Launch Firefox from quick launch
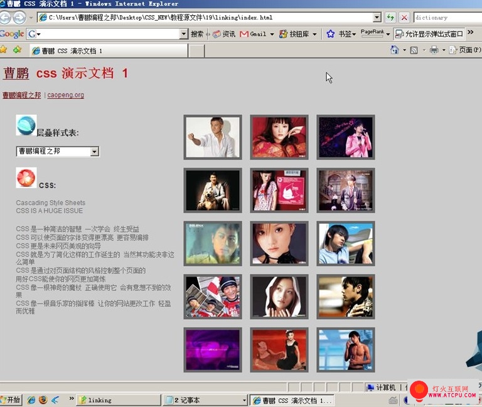Image resolution: width=482 pixels, height=407 pixels. (x=43, y=400)
